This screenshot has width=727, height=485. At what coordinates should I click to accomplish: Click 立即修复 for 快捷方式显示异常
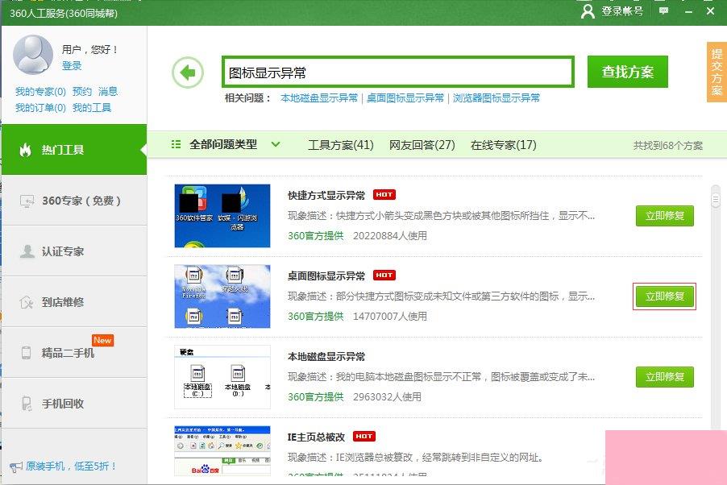pos(665,216)
